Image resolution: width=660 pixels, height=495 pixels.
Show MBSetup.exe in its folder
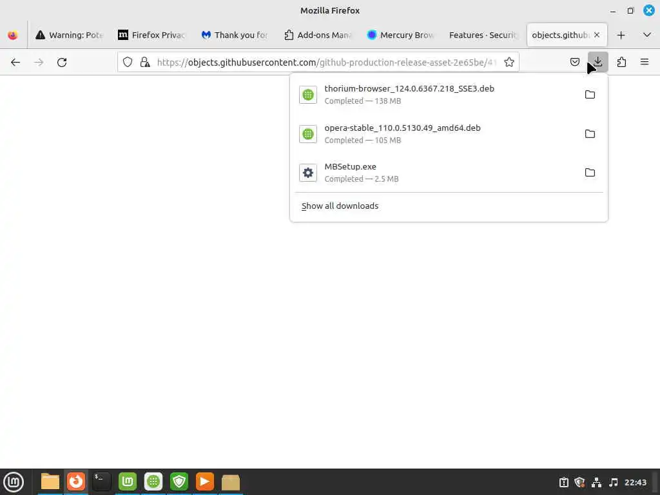click(590, 173)
